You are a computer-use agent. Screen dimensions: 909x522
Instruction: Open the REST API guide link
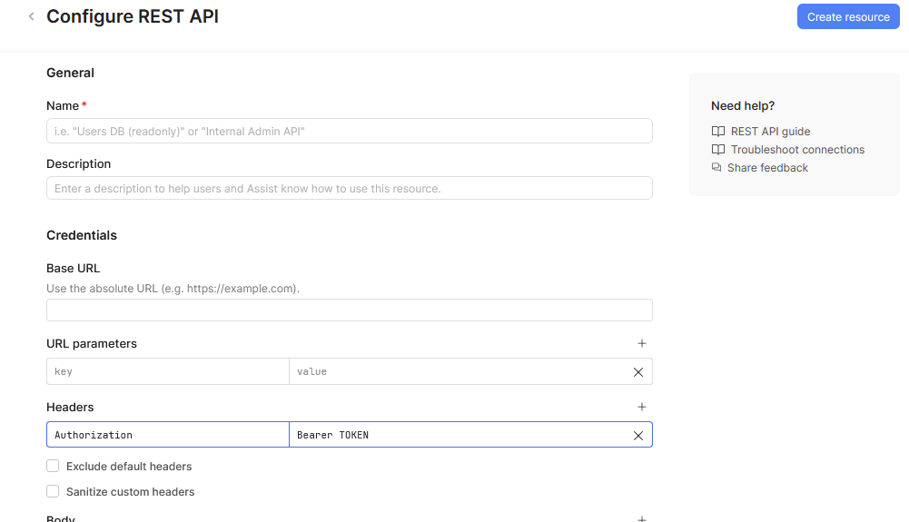click(770, 132)
